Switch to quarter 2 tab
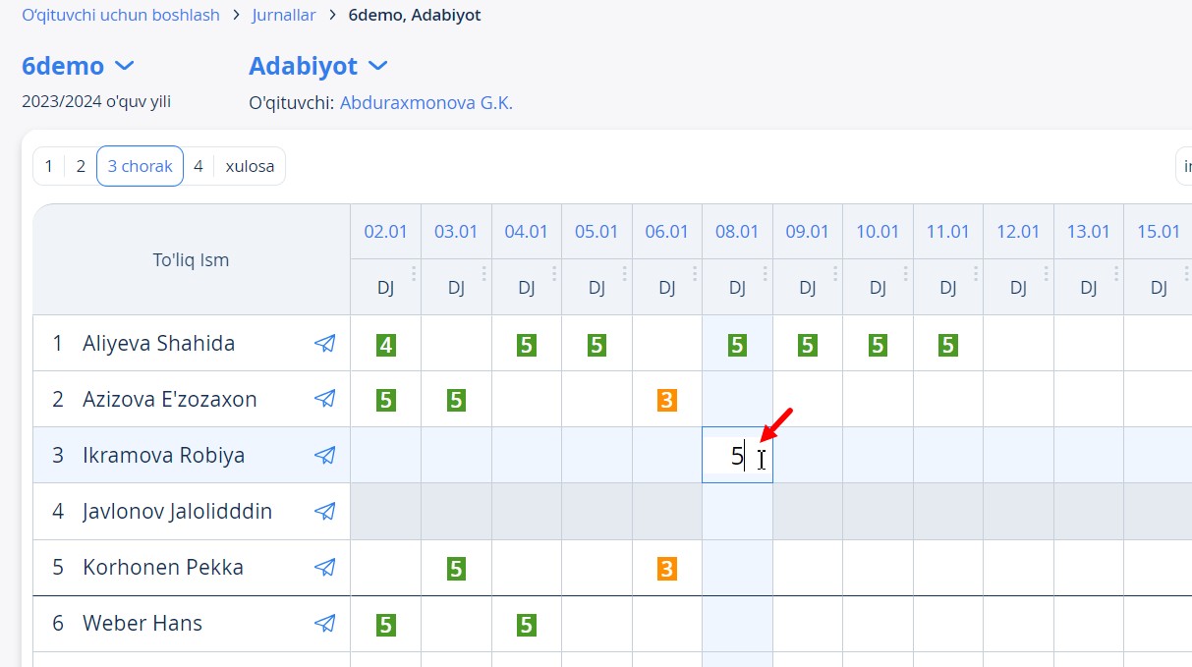This screenshot has height=667, width=1192. click(81, 166)
